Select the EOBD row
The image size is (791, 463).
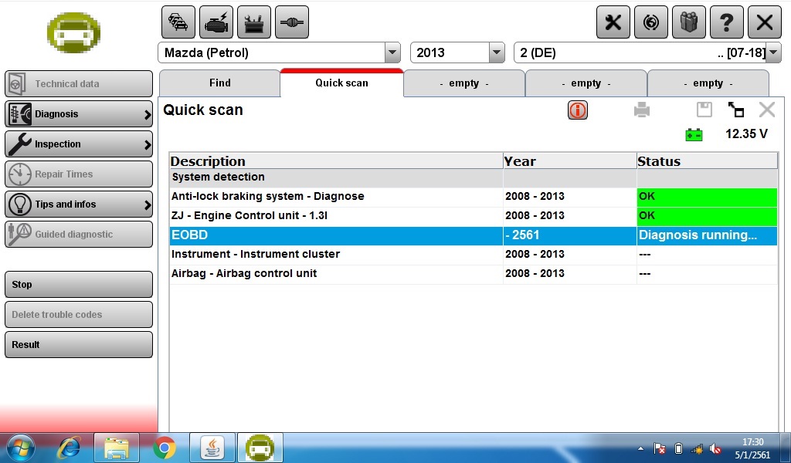474,235
